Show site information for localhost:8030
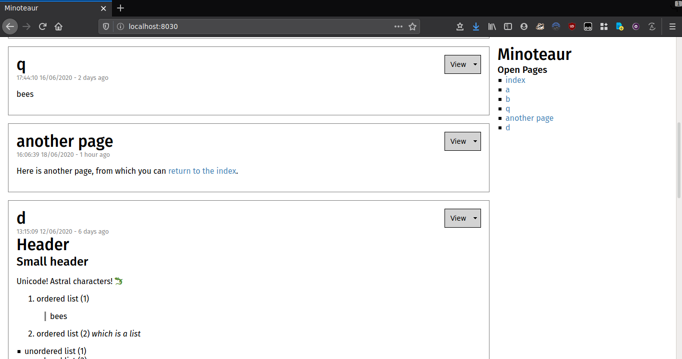682x359 pixels. coord(120,26)
